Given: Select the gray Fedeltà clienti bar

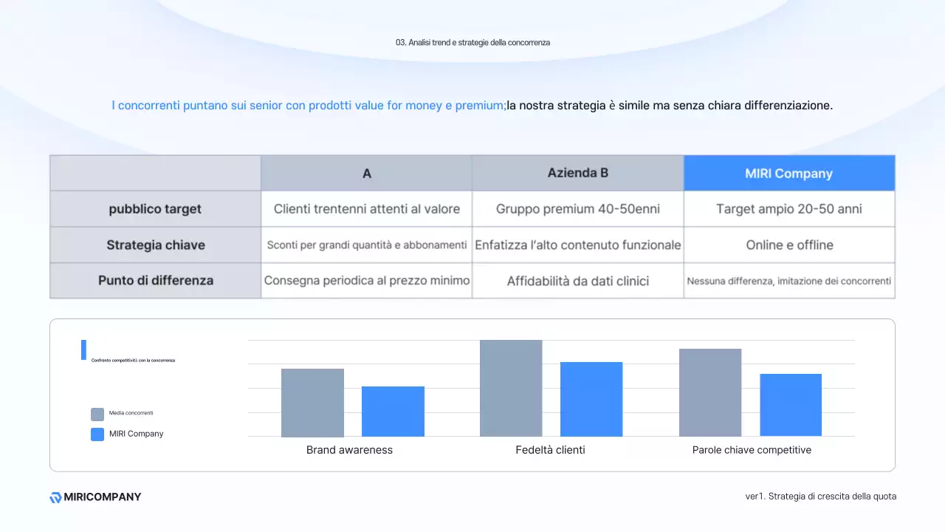Looking at the screenshot, I should coord(511,388).
